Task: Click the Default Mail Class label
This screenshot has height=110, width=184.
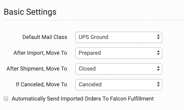Action: click(45, 37)
